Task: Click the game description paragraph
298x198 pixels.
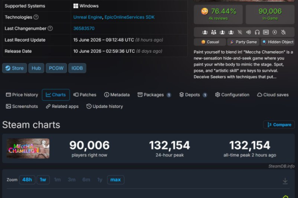Action: (243, 64)
